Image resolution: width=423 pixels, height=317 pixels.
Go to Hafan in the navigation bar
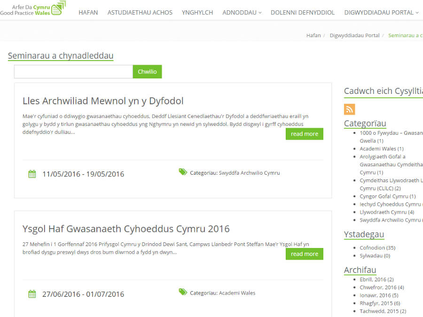click(88, 12)
